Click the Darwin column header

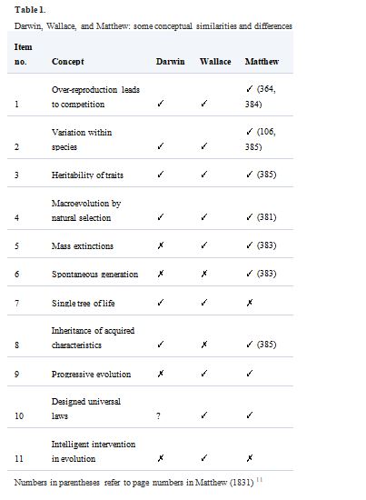coord(170,62)
